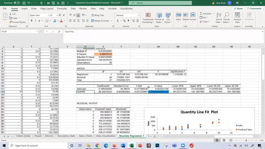Select the orange R Square value cell
The height and width of the screenshot is (149, 265).
click(x=103, y=54)
